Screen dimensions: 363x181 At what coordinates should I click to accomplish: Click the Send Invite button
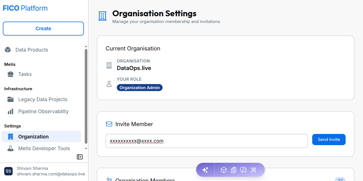click(x=329, y=140)
